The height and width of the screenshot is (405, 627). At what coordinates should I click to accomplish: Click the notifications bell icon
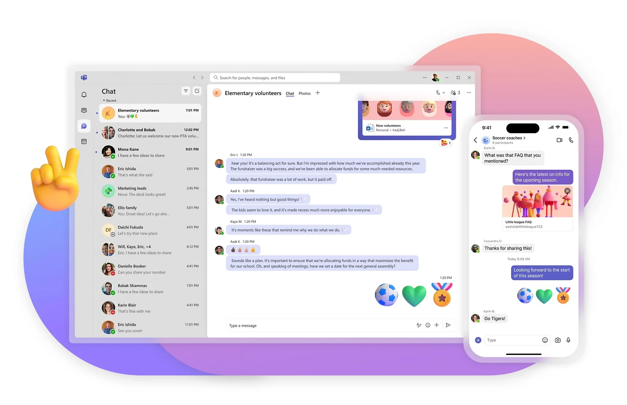coord(84,94)
